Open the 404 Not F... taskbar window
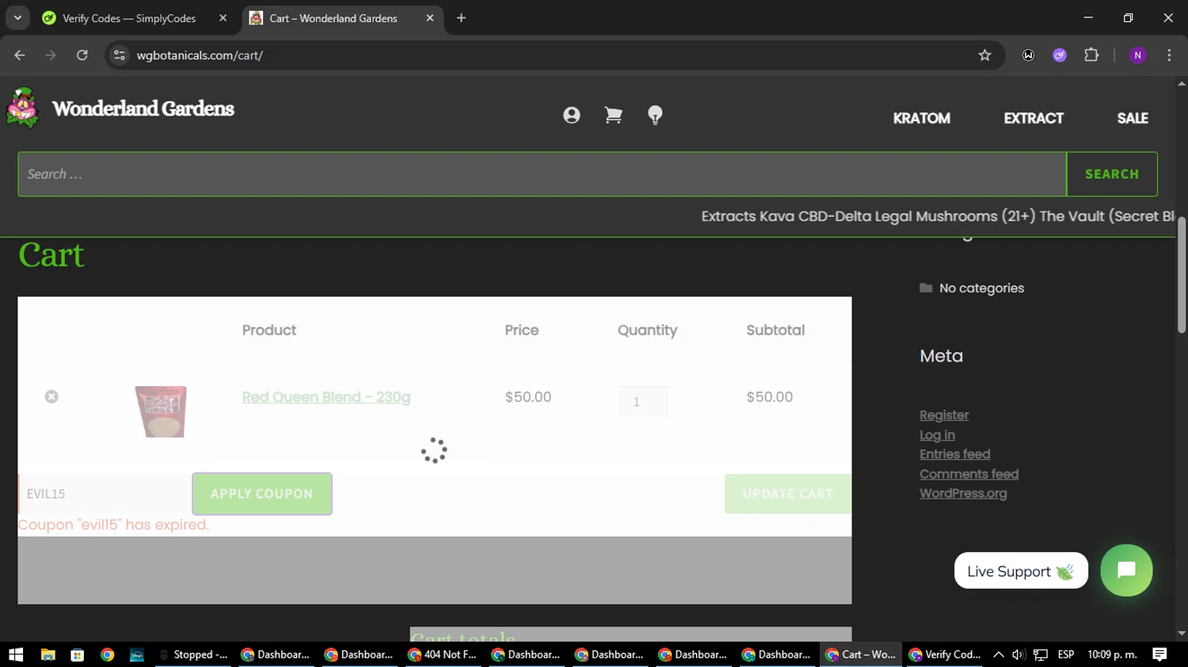Screen dimensions: 1188x667 [443, 654]
